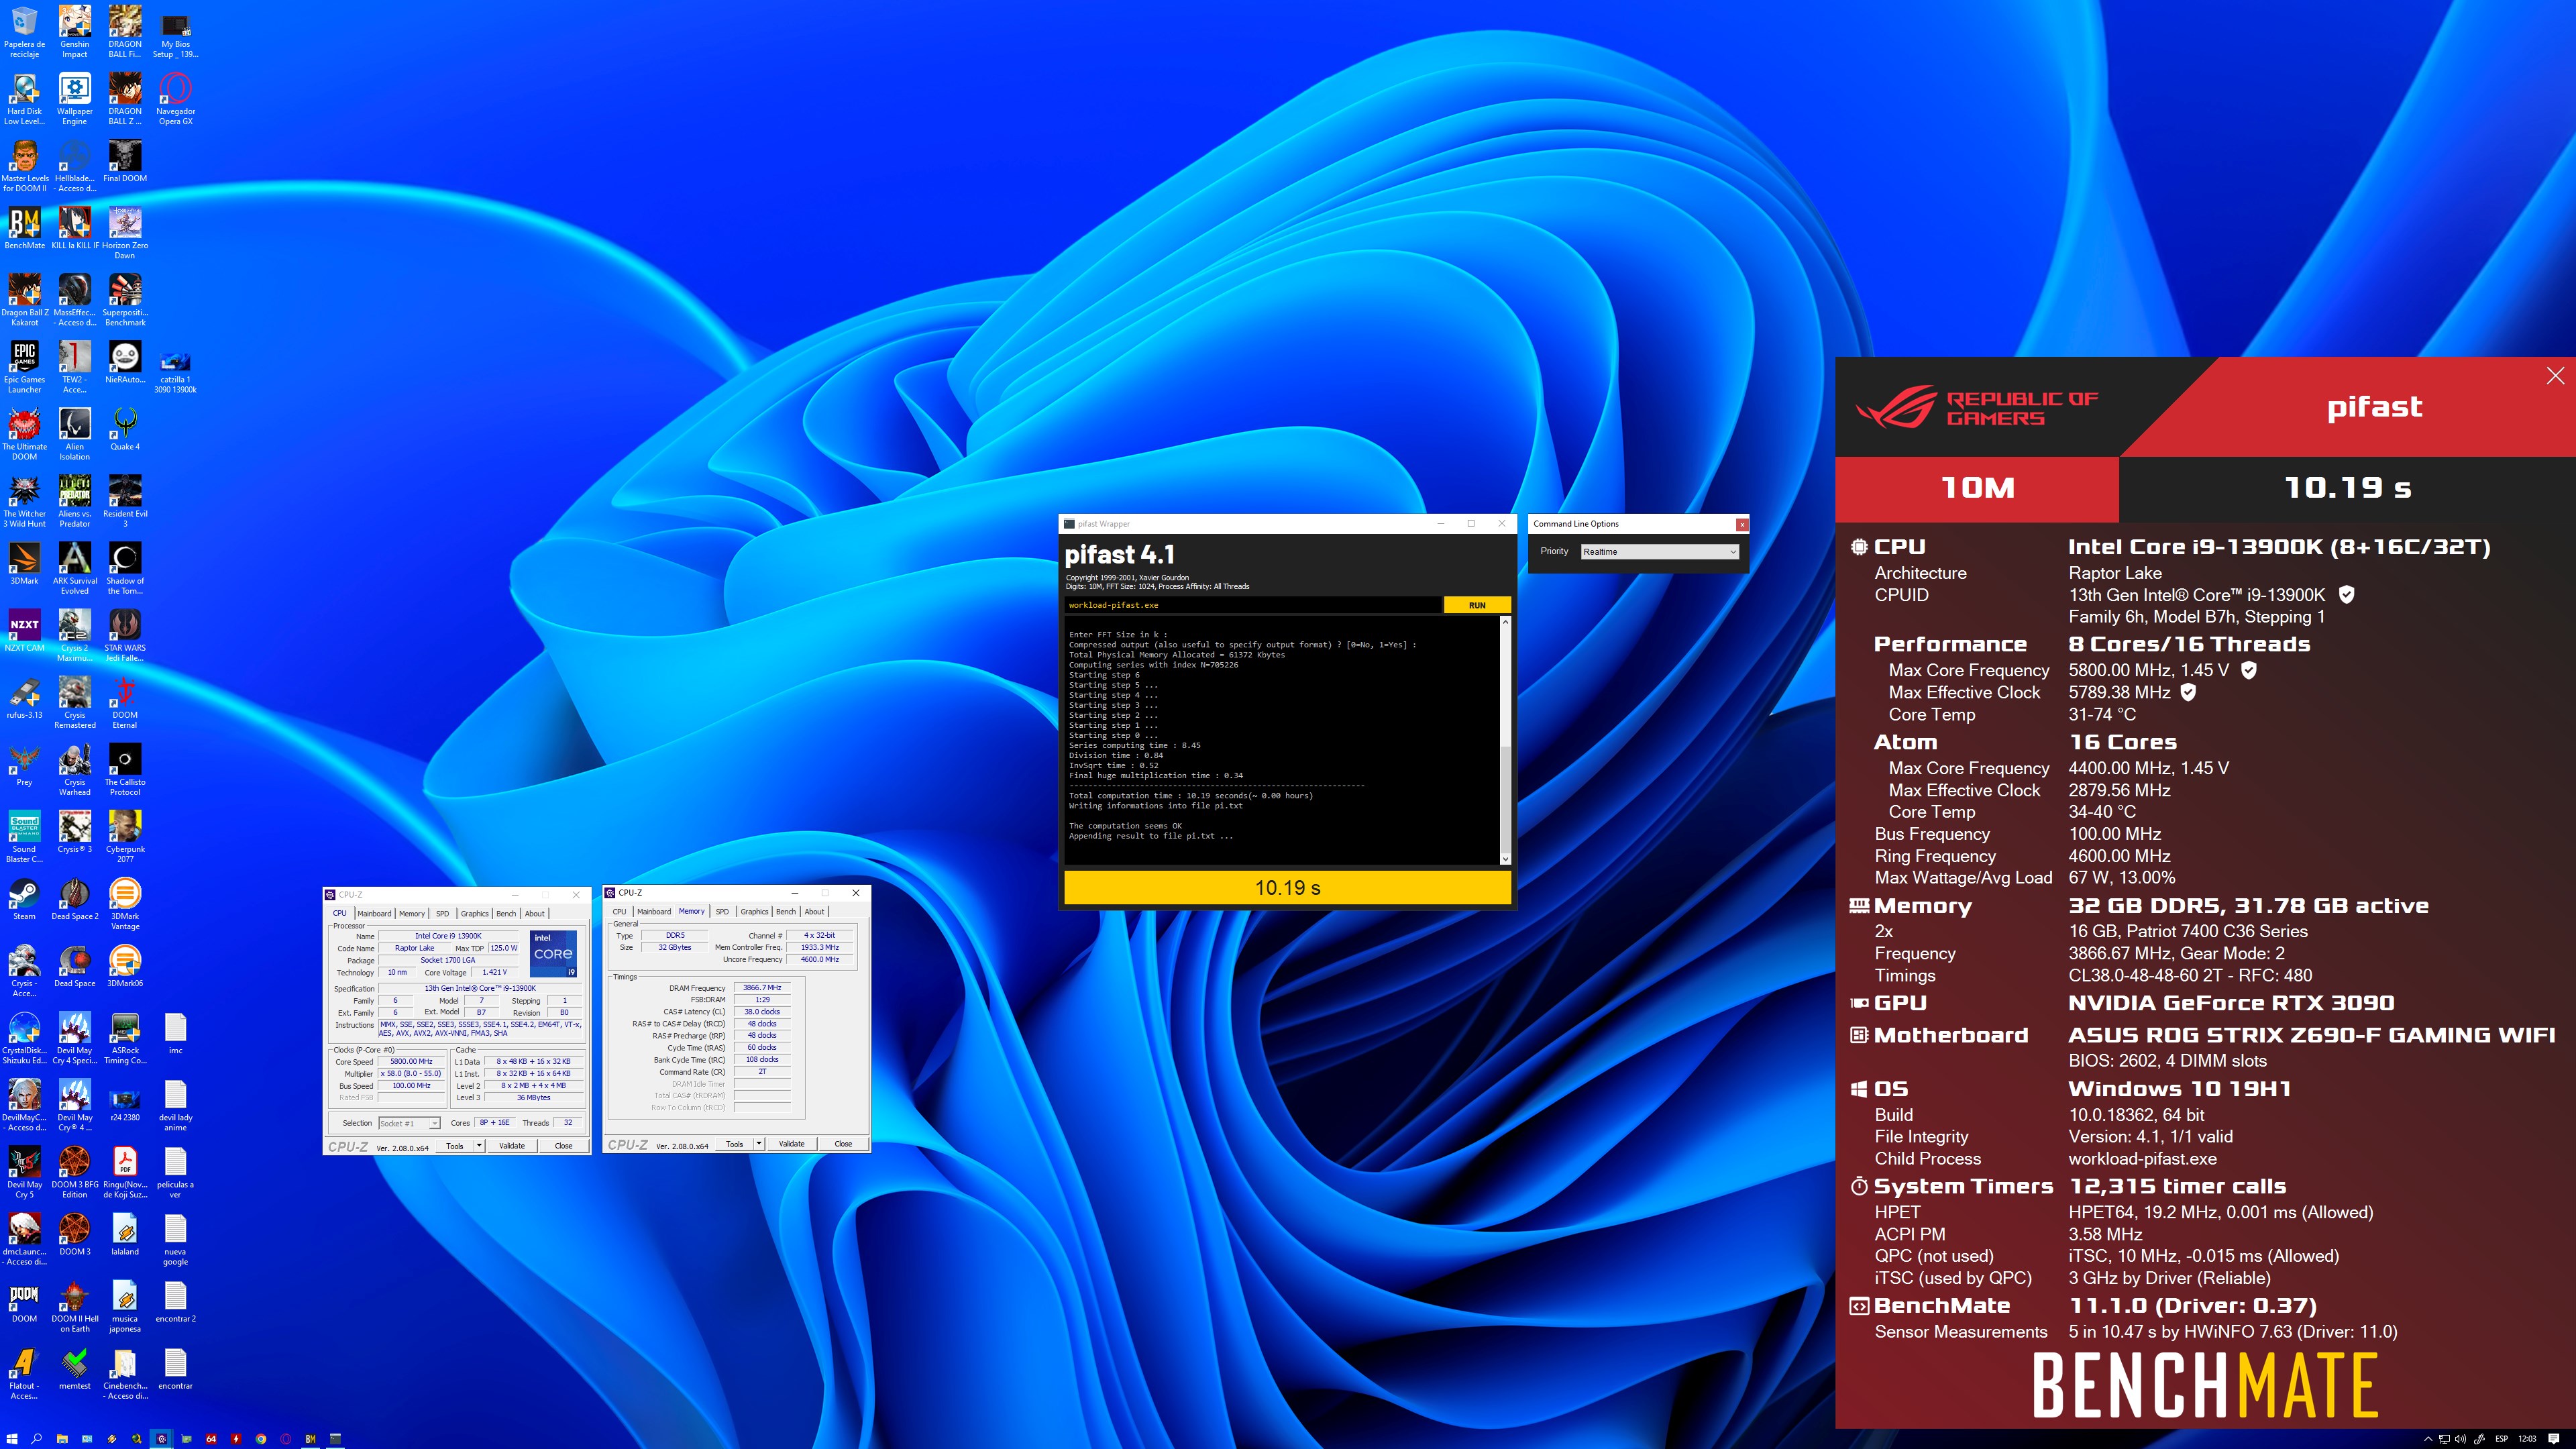Select the ASRock Timing Configurator icon
Viewport: 2576px width, 1449px height.
[125, 1039]
